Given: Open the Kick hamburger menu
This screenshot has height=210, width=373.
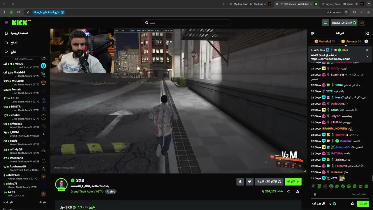Looking at the screenshot, I should pyautogui.click(x=6, y=23).
